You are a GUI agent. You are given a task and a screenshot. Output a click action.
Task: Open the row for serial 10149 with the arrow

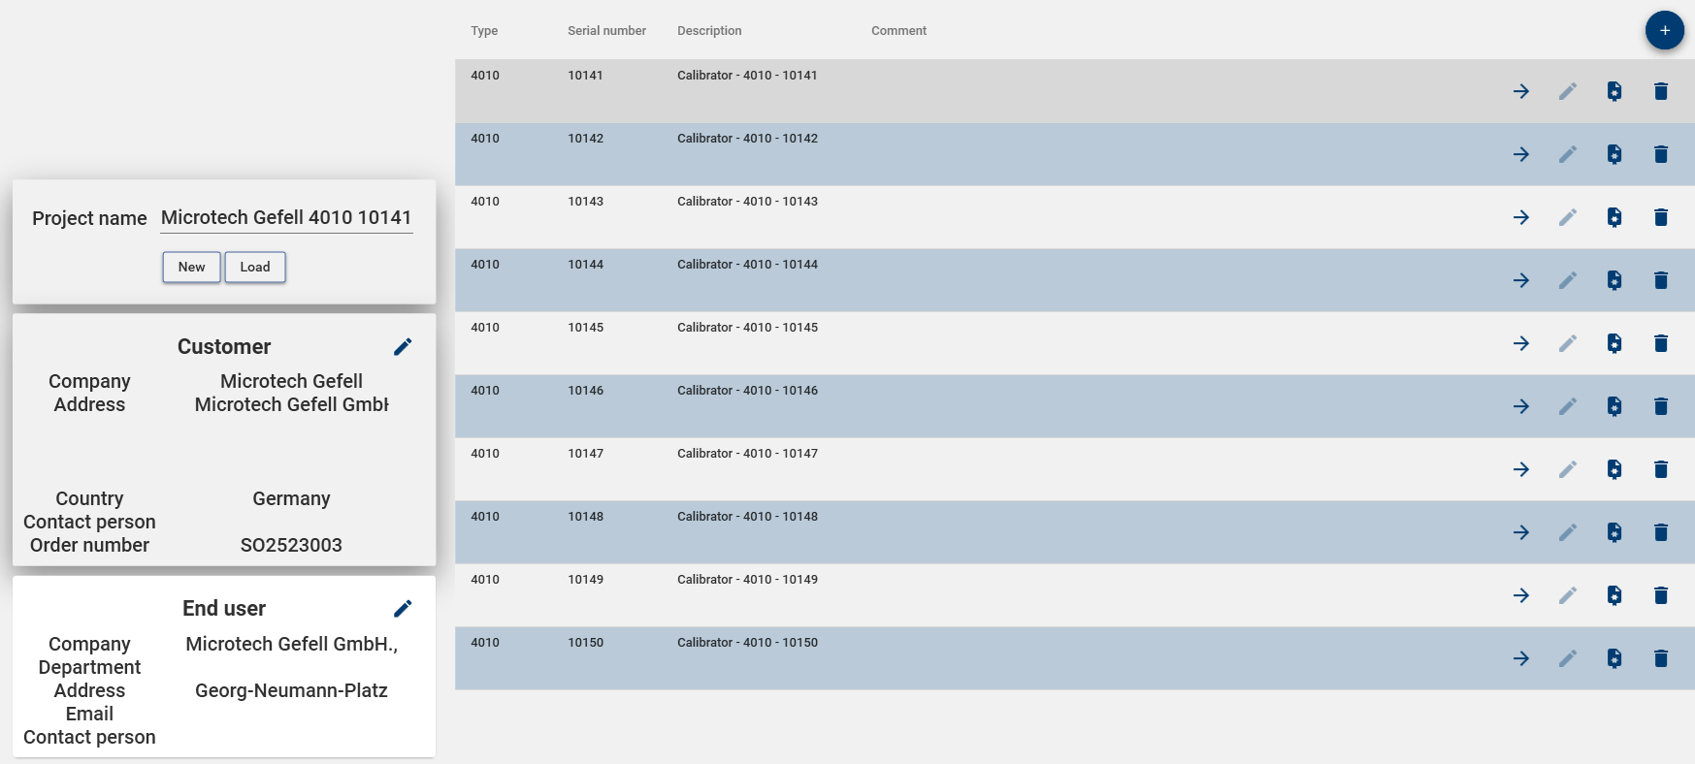click(x=1521, y=595)
